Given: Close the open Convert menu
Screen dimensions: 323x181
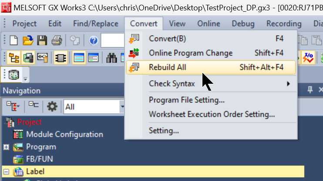Looking at the screenshot, I should (x=144, y=23).
